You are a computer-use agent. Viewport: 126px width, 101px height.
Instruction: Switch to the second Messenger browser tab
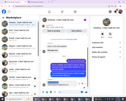click(x=39, y=2)
